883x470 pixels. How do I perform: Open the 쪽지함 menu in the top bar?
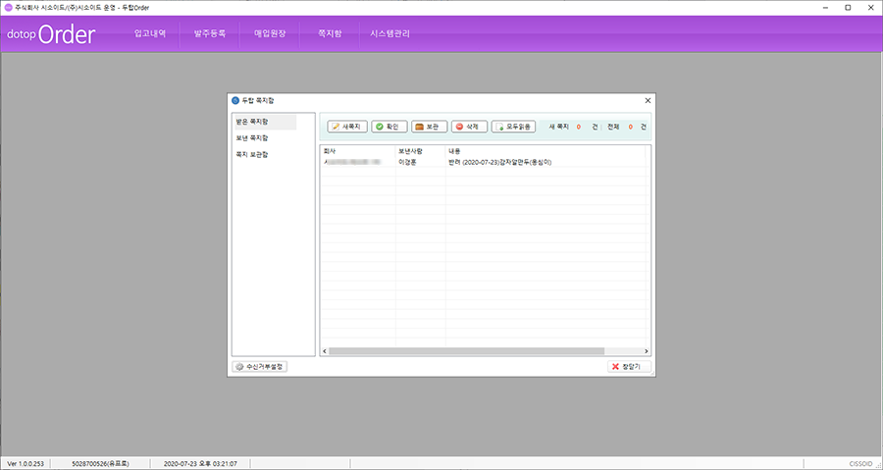(x=329, y=34)
